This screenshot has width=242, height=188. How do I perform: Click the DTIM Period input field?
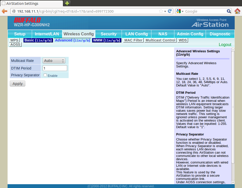click(55, 68)
